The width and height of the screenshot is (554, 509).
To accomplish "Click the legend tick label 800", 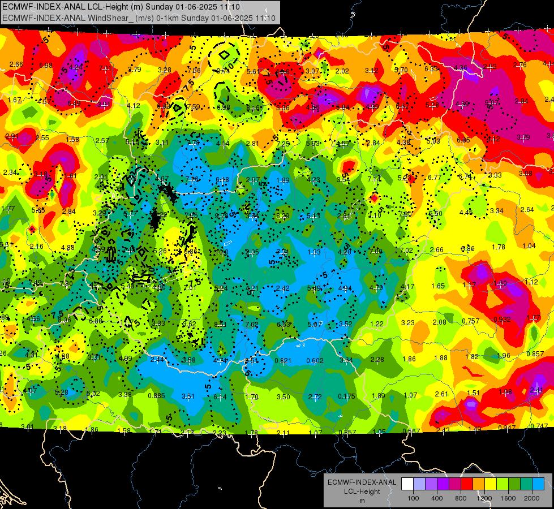I will 461,498.
